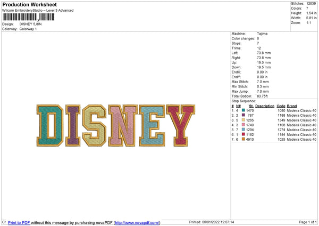
Task: Click the 'Left:' value 73.8 mm
Action: point(264,53)
